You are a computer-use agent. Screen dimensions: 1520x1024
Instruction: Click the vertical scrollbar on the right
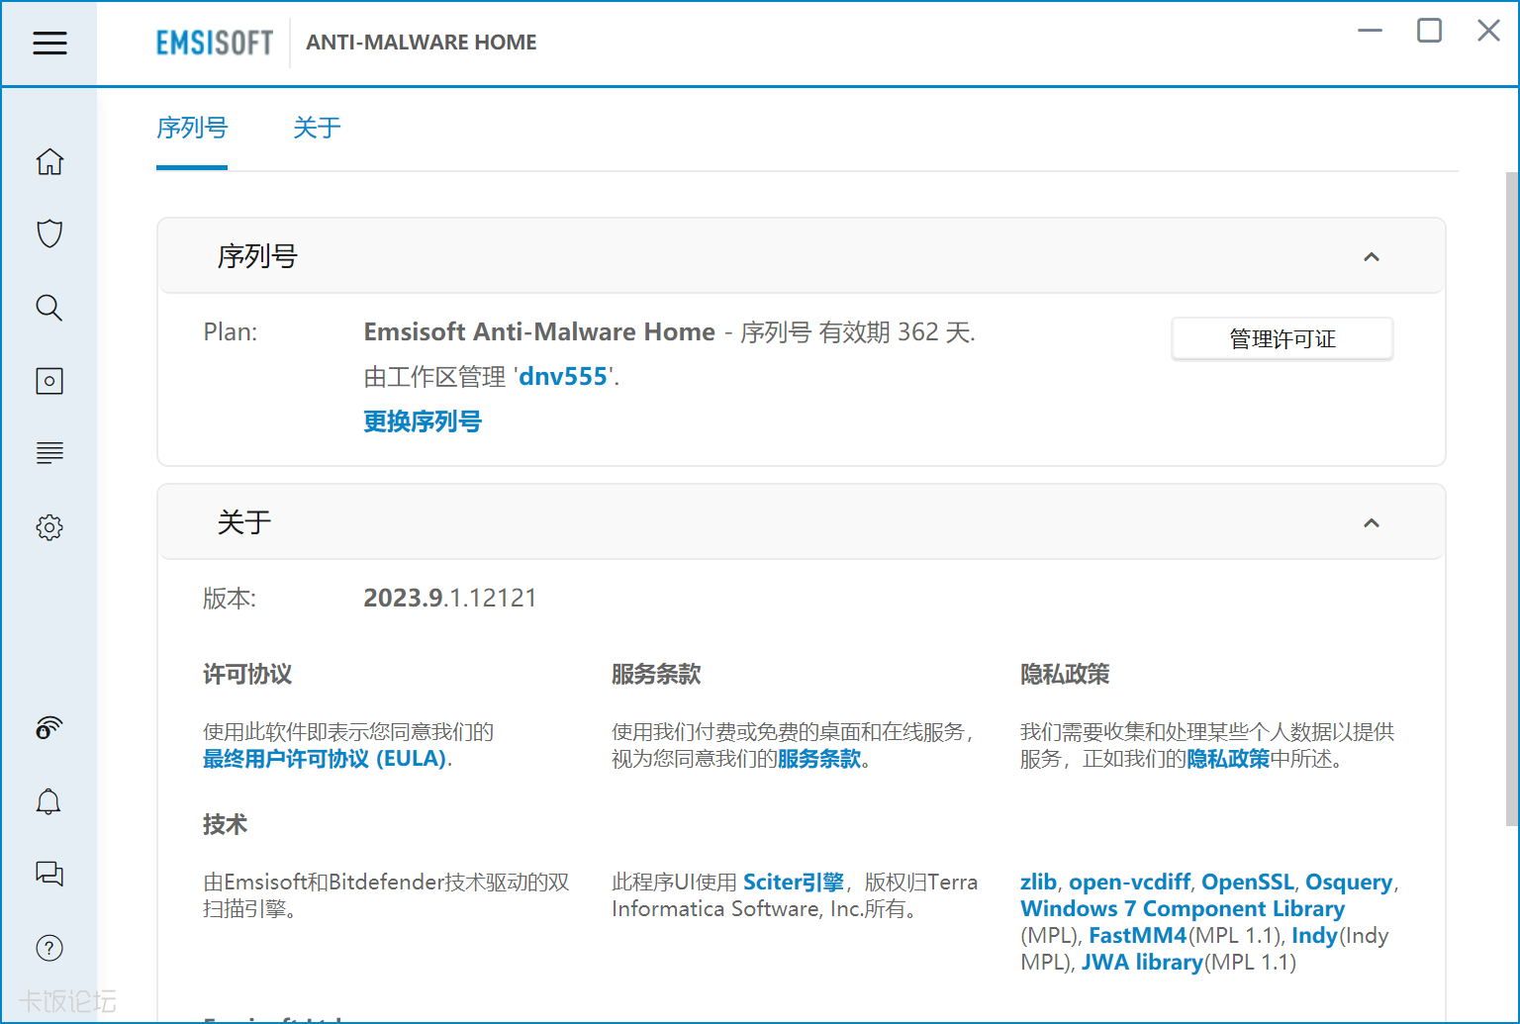[x=1510, y=495]
